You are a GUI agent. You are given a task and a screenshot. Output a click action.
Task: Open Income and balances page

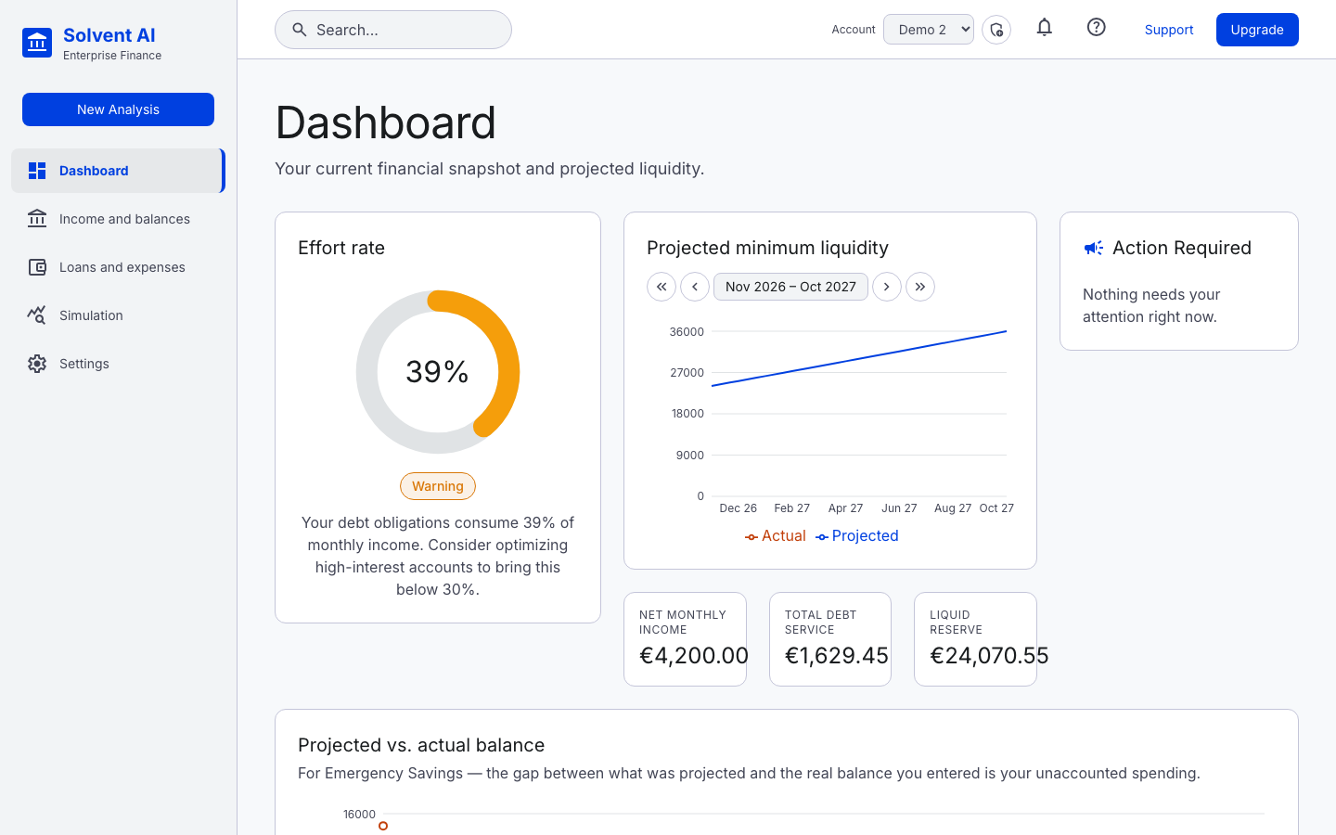coord(118,219)
